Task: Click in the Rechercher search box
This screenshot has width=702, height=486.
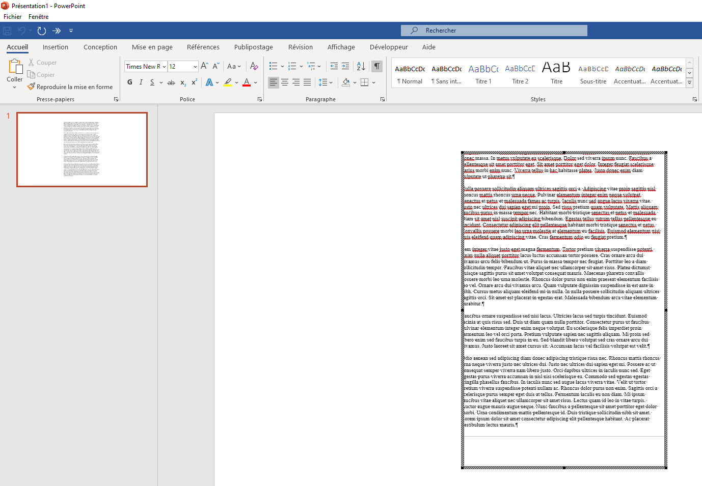Action: pos(494,31)
